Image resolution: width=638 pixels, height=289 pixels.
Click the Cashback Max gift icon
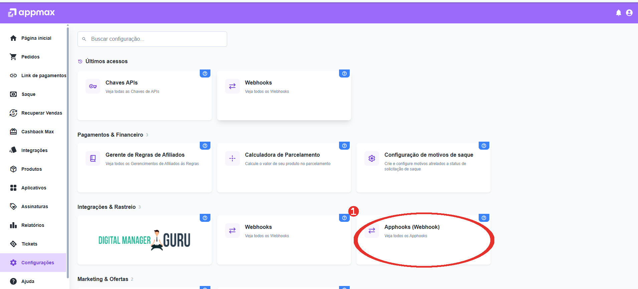coord(13,132)
